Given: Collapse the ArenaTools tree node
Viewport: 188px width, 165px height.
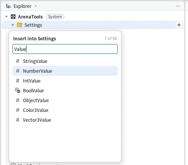Looking at the screenshot, I should tap(6, 17).
